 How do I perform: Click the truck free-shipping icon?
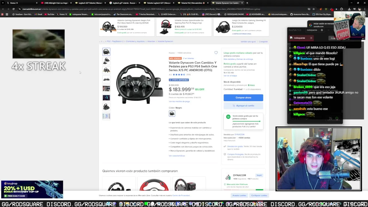pos(228,117)
